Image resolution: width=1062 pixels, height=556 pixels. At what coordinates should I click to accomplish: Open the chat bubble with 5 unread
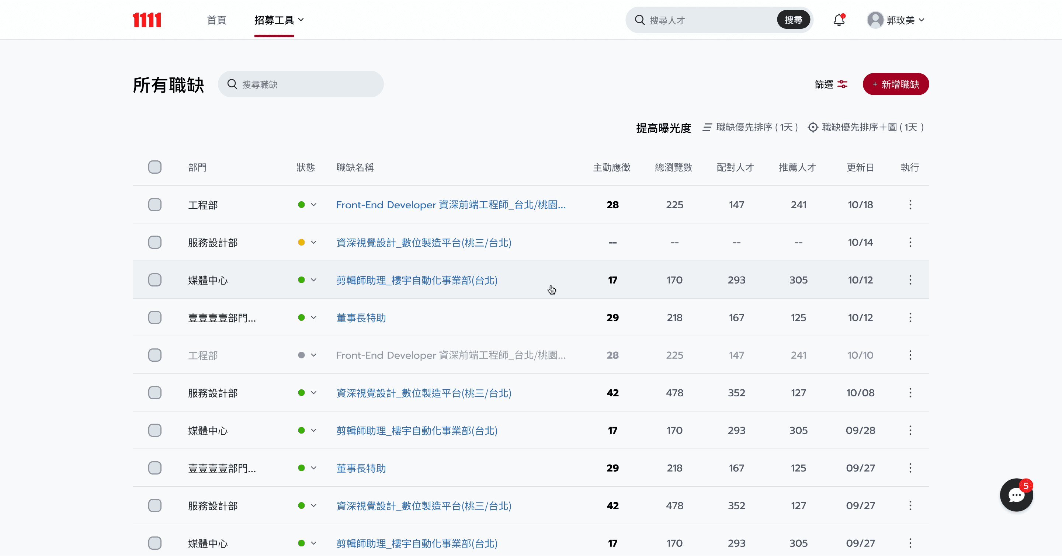1016,494
